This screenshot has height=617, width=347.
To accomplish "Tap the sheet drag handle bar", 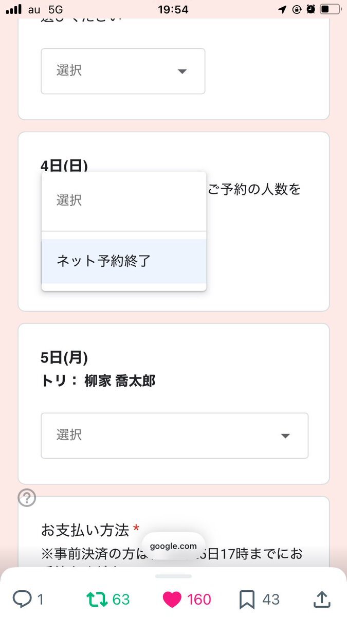I will (x=173, y=576).
